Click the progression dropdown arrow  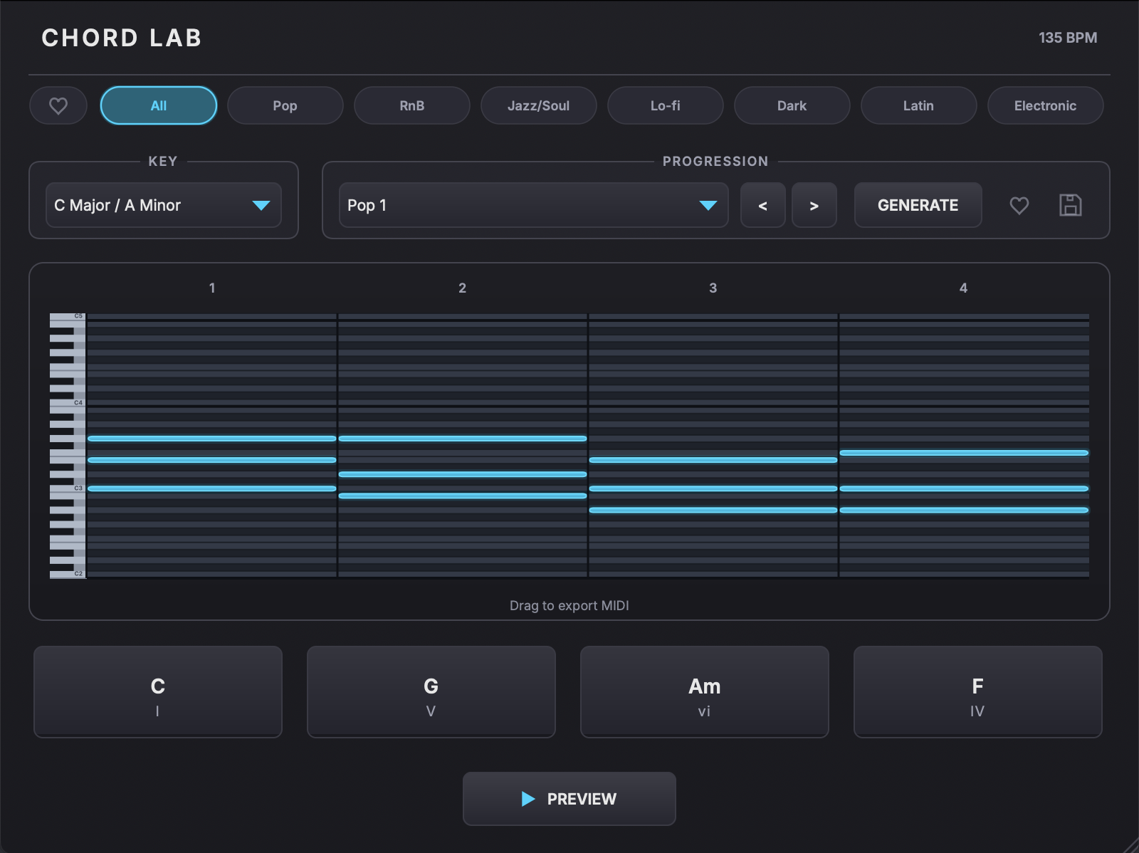(708, 206)
